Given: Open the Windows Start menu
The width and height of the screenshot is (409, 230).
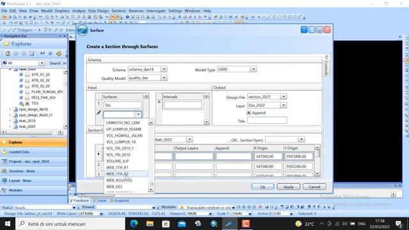Looking at the screenshot, I should pos(8,224).
